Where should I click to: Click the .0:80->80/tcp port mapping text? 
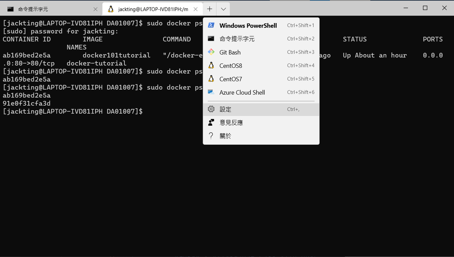pyautogui.click(x=29, y=63)
